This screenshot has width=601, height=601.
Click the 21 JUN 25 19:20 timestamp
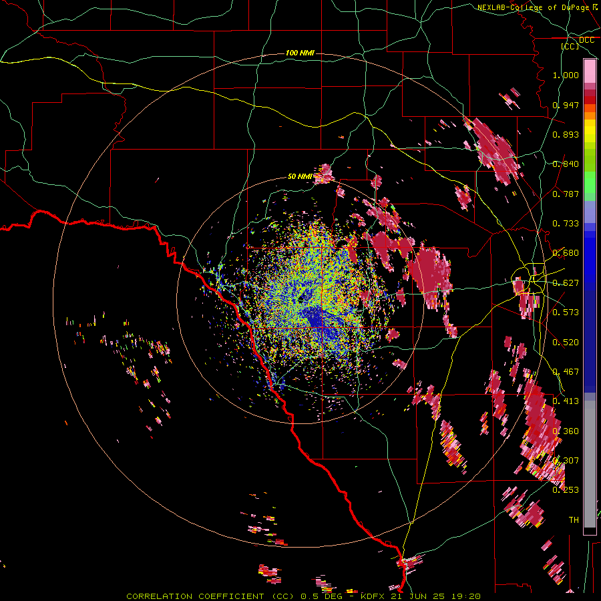coord(436,596)
